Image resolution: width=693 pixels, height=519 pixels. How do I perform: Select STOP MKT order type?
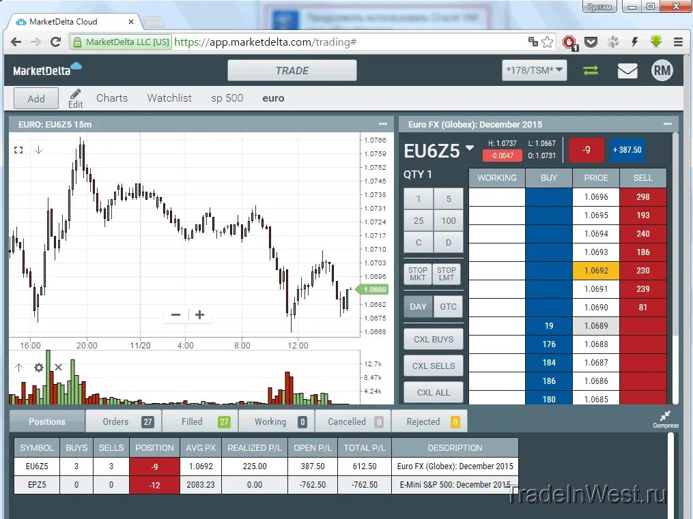click(418, 273)
